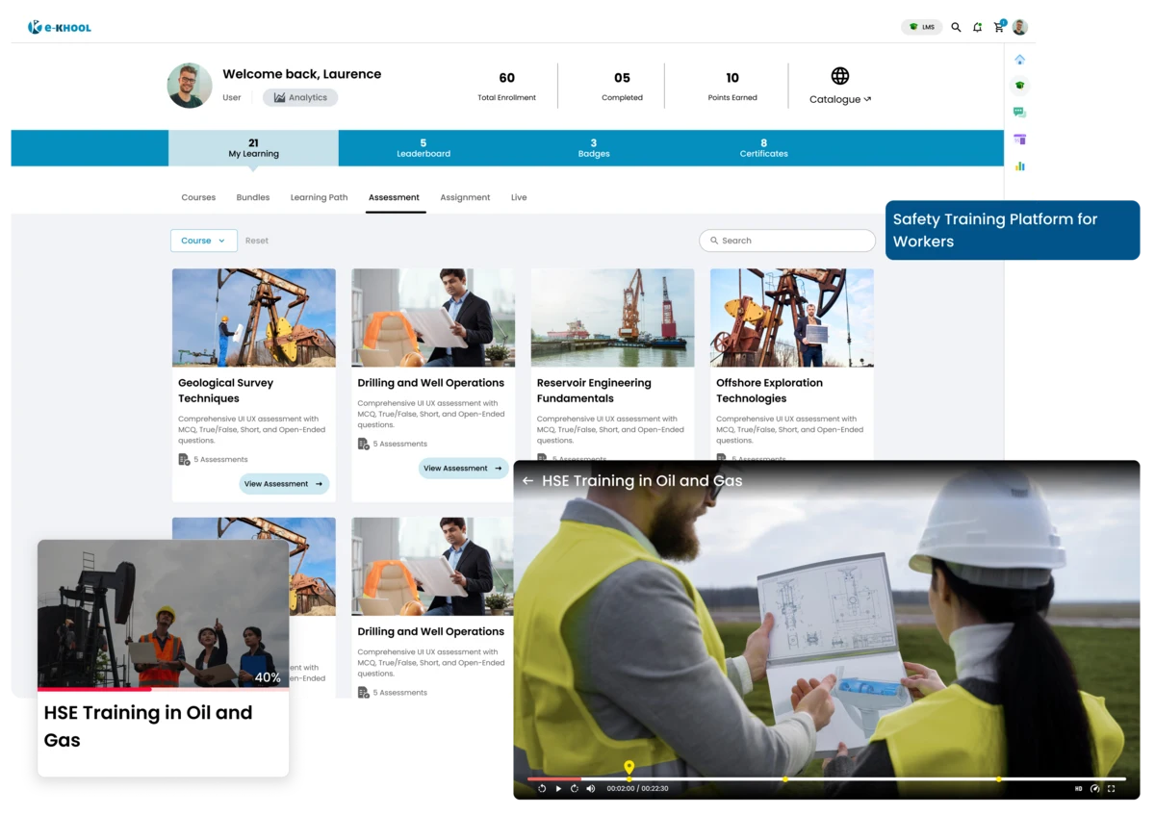Click the home icon in right sidebar
Screen dimensions: 1155x815
pos(1019,60)
